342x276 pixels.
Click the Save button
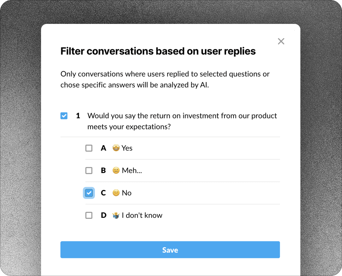pos(170,250)
